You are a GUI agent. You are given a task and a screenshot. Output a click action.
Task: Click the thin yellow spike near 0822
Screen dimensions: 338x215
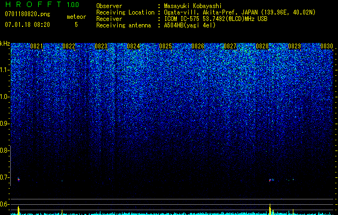(62, 212)
